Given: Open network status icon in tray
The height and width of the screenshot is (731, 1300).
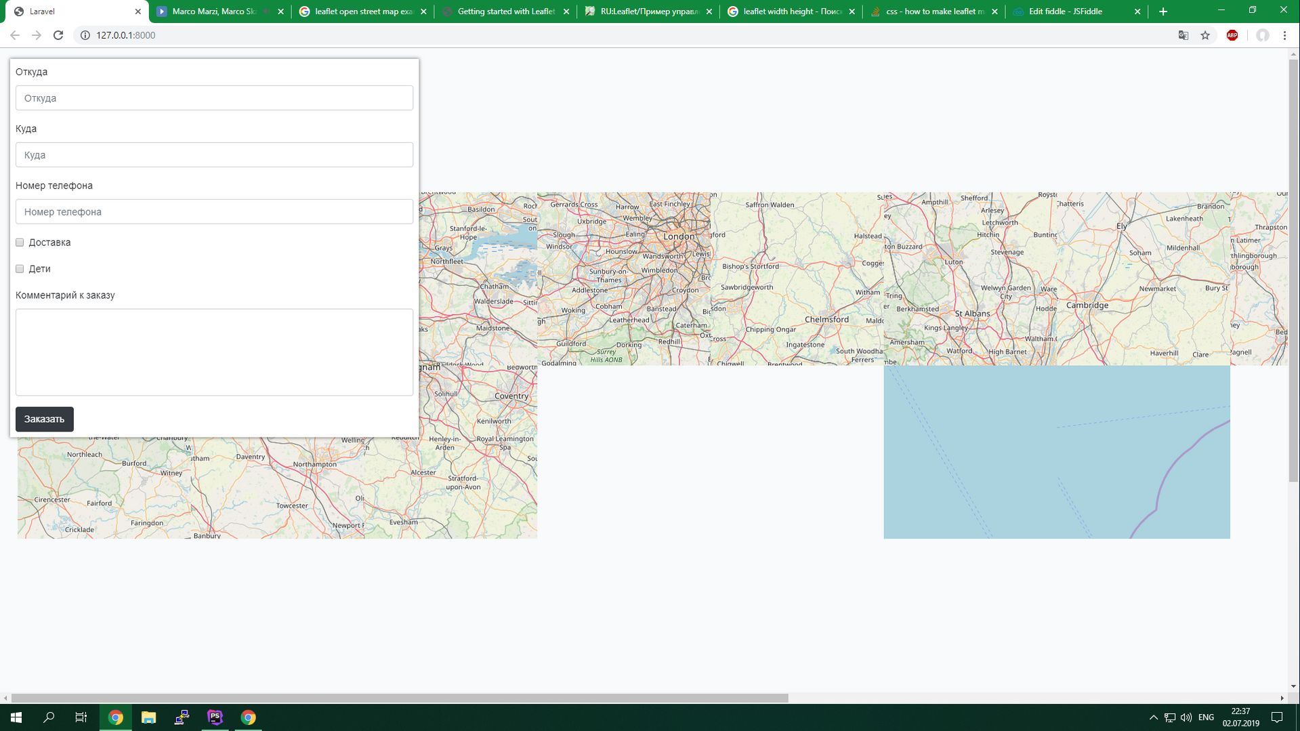Looking at the screenshot, I should coord(1170,717).
